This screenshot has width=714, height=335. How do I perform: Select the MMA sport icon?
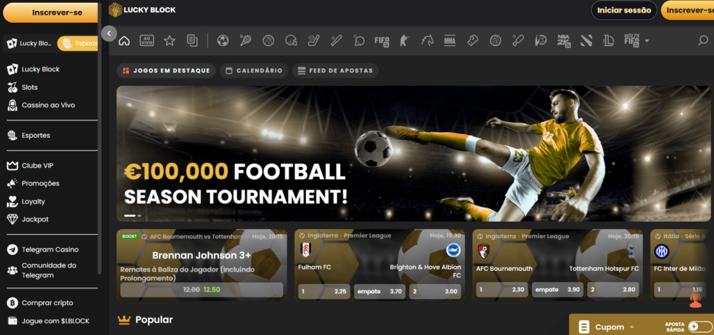450,41
